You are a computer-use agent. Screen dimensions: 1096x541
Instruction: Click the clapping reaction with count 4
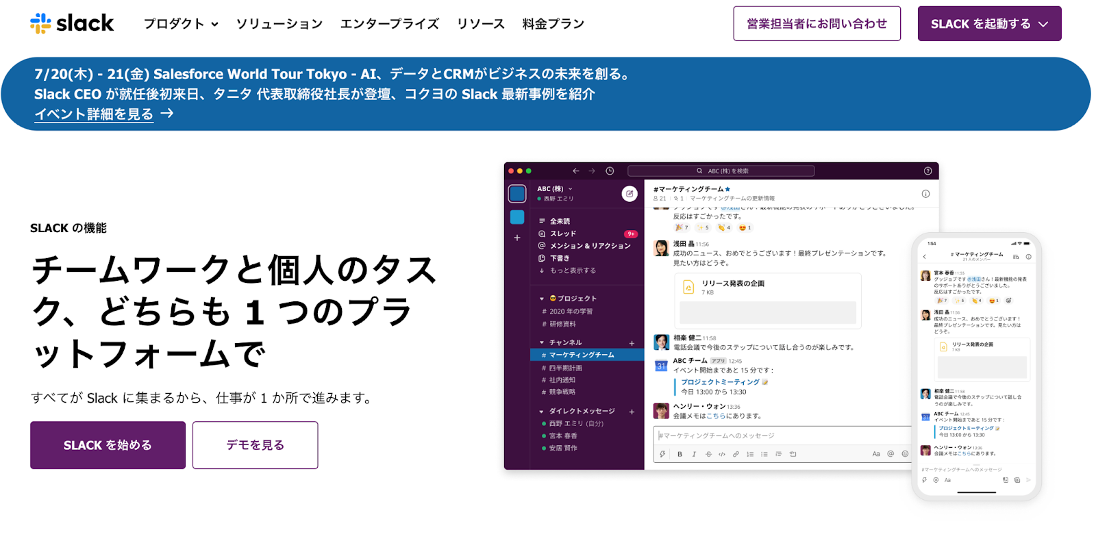pos(723,227)
